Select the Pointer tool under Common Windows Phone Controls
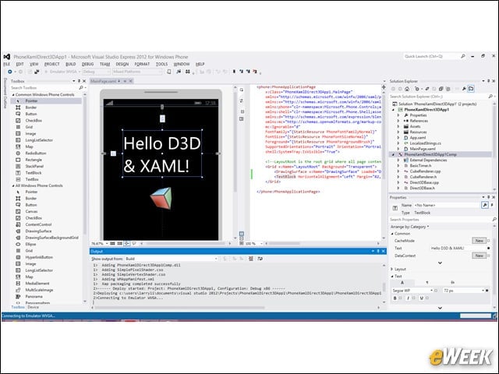The width and height of the screenshot is (499, 374). 46,101
